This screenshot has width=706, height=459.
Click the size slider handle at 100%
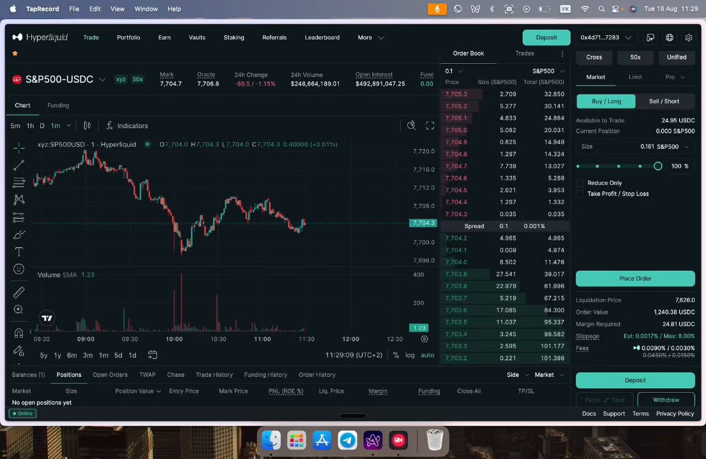[658, 166]
